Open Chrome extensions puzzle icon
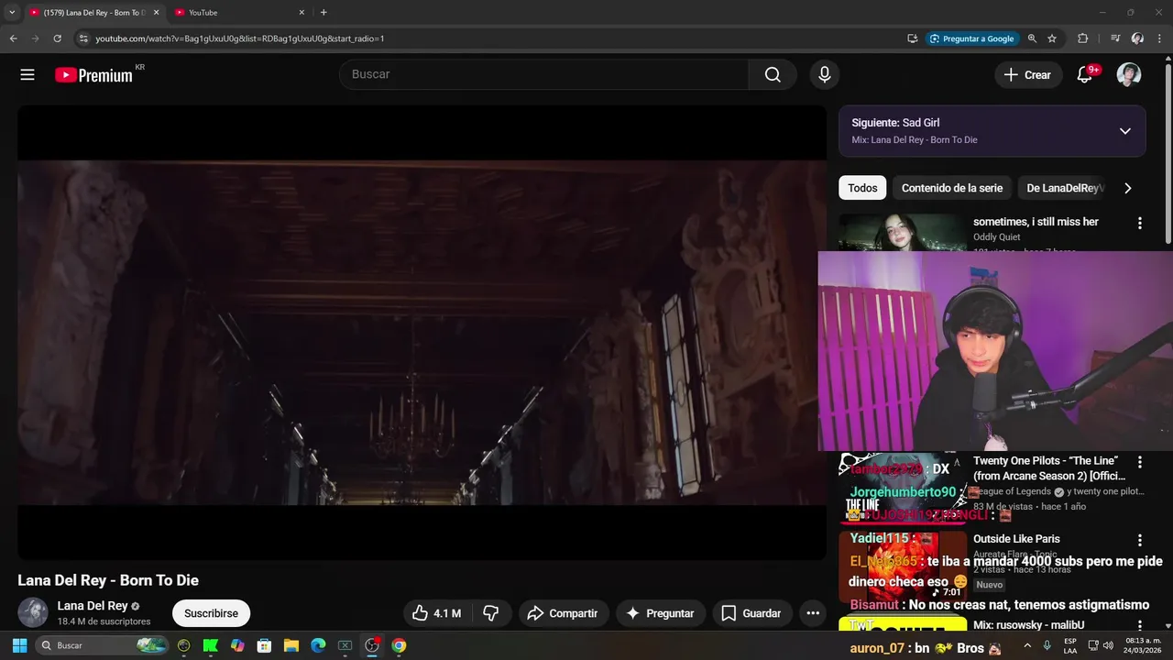 pos(1082,38)
